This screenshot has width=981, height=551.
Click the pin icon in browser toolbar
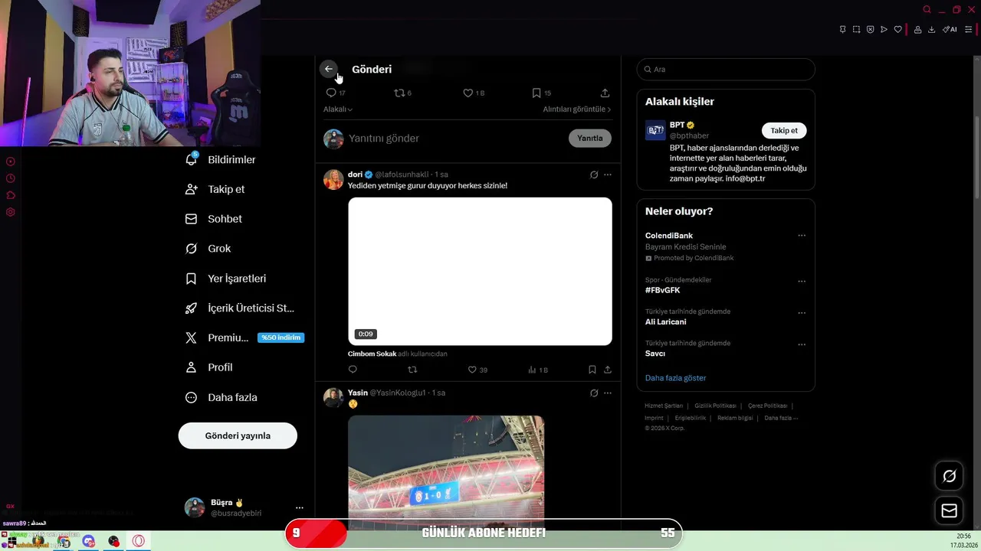(842, 29)
